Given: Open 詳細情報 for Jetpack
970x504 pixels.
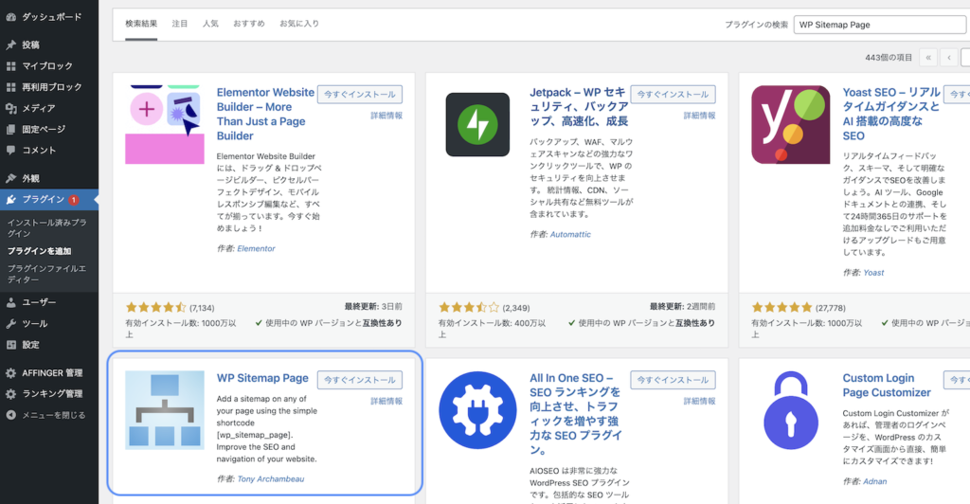Looking at the screenshot, I should click(x=700, y=116).
